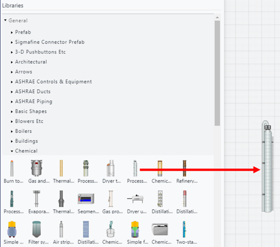The width and height of the screenshot is (280, 247).
Task: Select the process column on the canvas
Action: pos(267,168)
